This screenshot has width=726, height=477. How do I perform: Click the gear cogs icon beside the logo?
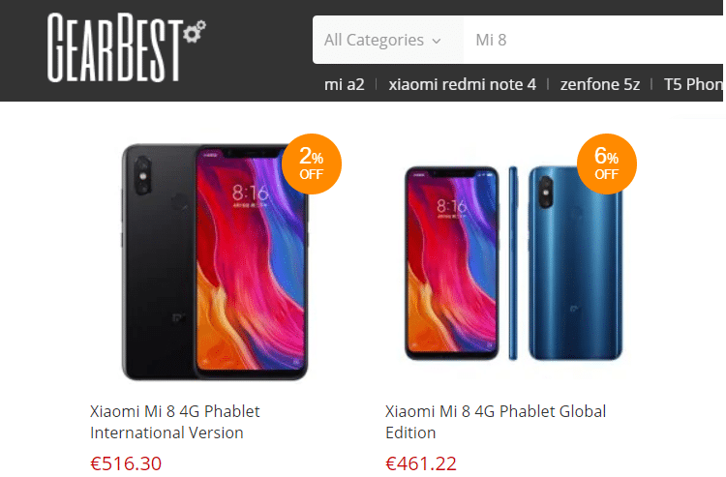(195, 32)
